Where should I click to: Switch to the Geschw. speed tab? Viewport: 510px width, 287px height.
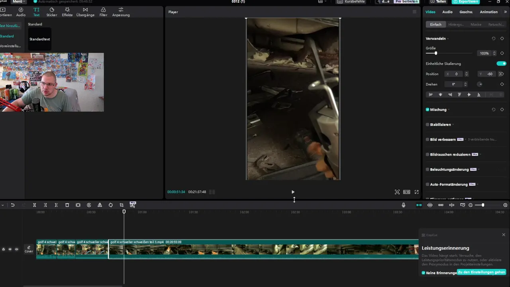[x=466, y=12]
